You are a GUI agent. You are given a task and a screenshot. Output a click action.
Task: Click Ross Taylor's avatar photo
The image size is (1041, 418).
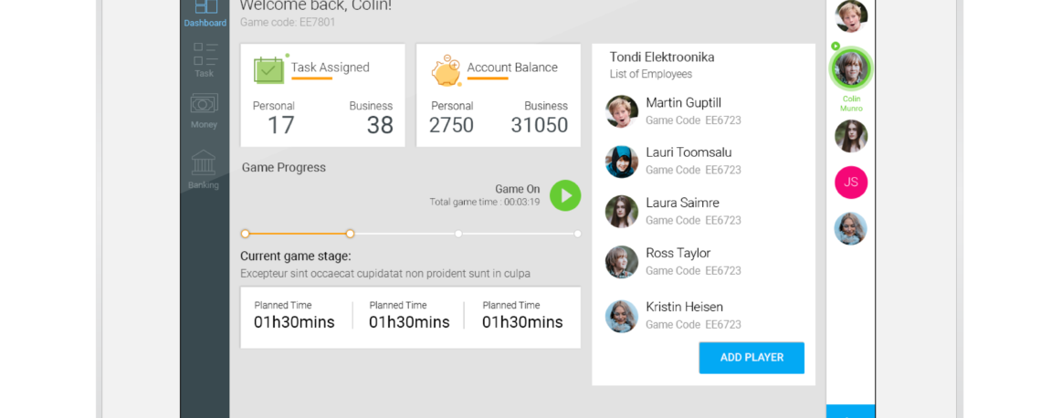(622, 262)
